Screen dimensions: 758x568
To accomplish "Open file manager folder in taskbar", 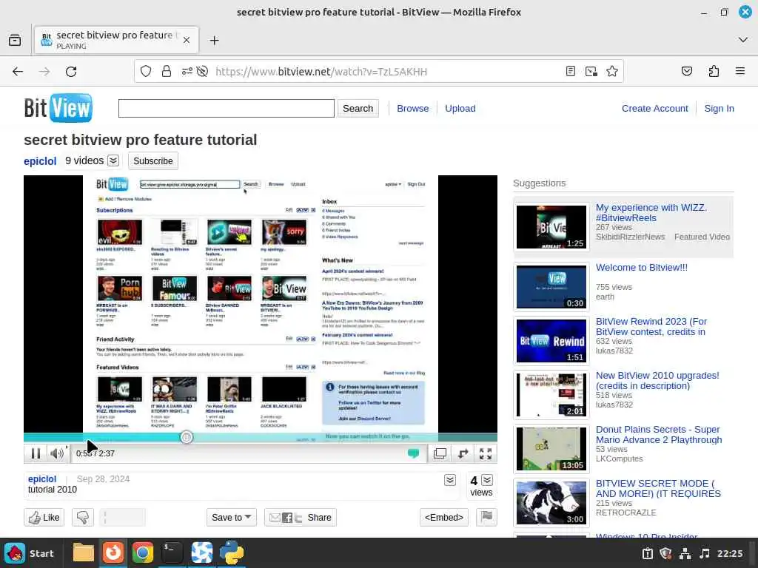I will point(83,553).
